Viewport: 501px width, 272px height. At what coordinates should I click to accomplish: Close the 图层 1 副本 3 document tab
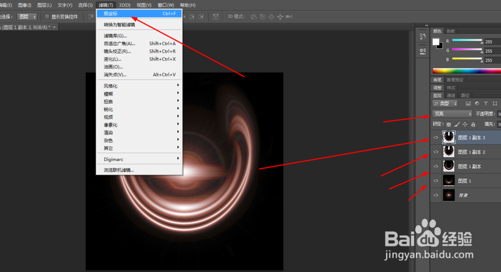click(54, 27)
